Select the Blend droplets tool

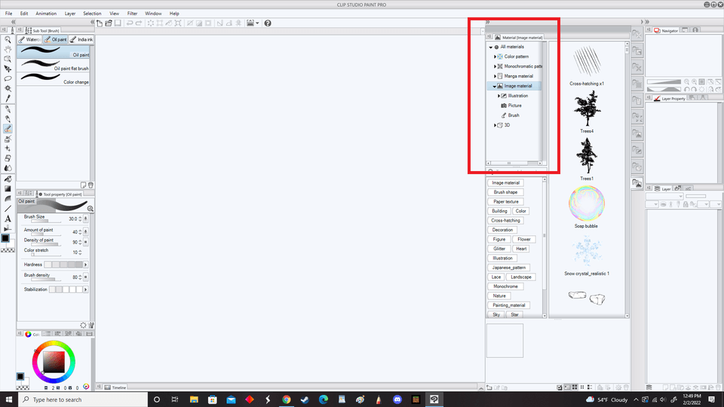(8, 168)
